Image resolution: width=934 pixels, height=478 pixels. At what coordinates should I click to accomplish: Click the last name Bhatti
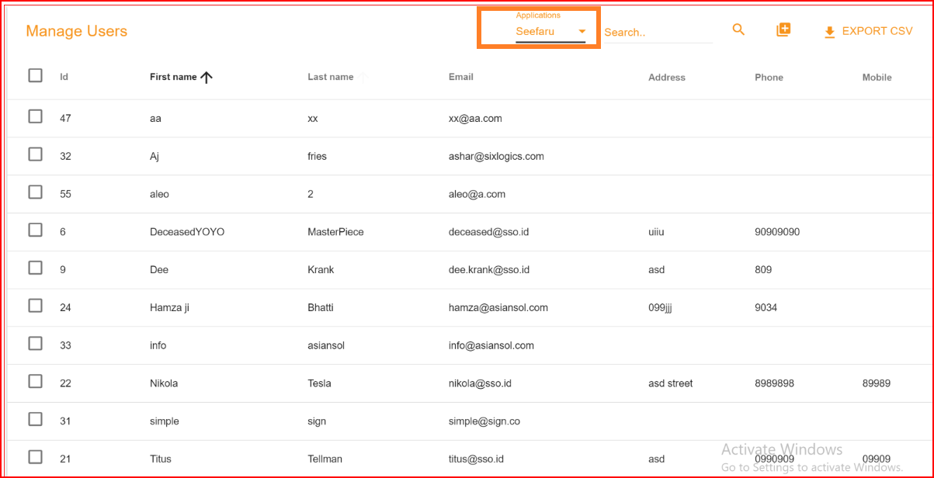pyautogui.click(x=321, y=308)
